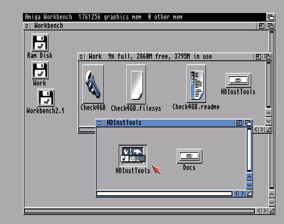Select the Check4GB wrench icon

93,84
